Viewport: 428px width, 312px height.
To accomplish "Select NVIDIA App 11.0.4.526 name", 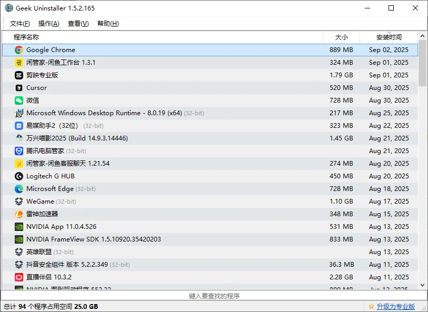I will 61,227.
